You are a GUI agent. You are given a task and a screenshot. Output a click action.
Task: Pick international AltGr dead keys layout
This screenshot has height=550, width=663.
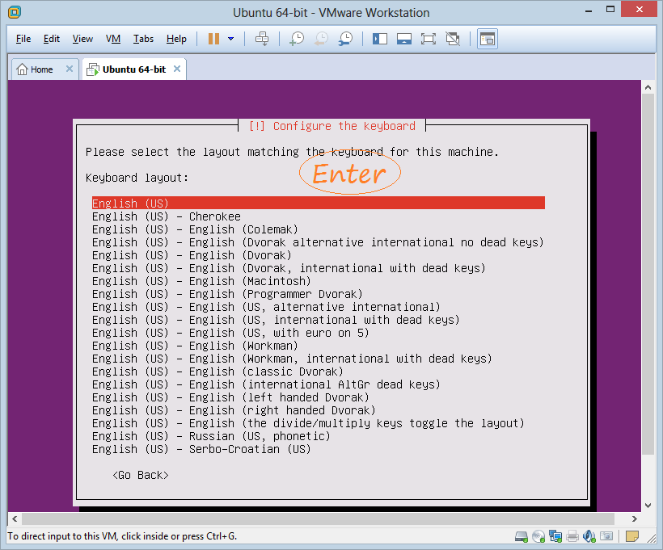pyautogui.click(x=266, y=384)
